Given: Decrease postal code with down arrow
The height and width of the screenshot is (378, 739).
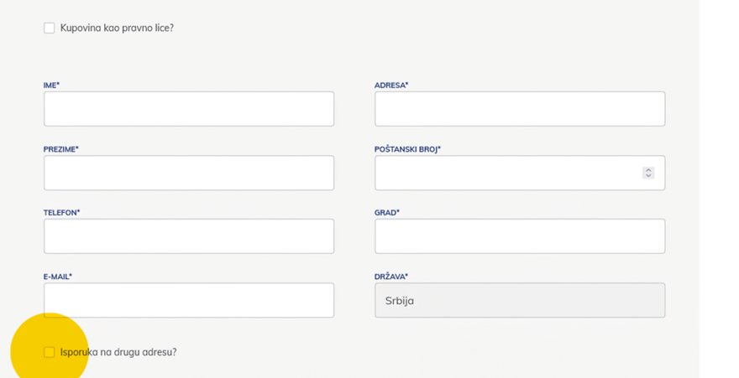Looking at the screenshot, I should (648, 176).
